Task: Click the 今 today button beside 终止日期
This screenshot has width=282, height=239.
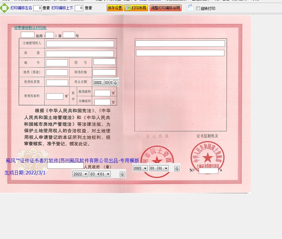Action: [x=115, y=83]
